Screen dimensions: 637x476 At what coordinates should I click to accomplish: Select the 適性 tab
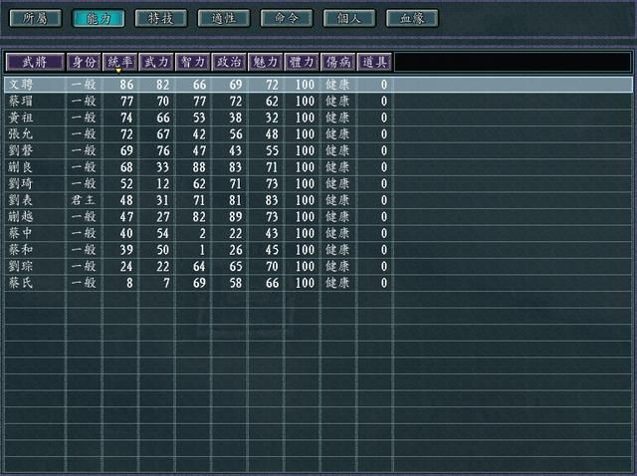click(223, 18)
